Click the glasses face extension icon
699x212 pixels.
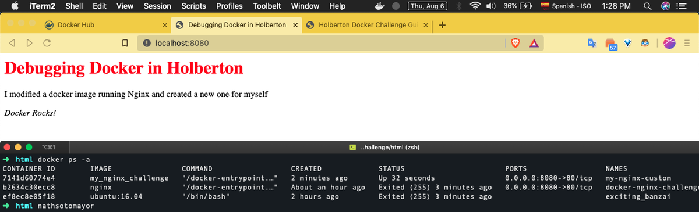tap(645, 43)
